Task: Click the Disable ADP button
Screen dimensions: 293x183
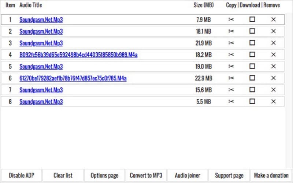Action: (22, 175)
